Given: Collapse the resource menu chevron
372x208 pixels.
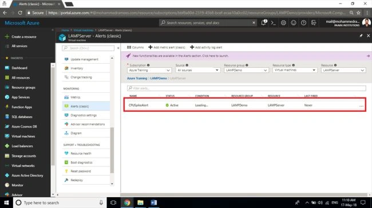Looking at the screenshot, I should click(118, 48).
